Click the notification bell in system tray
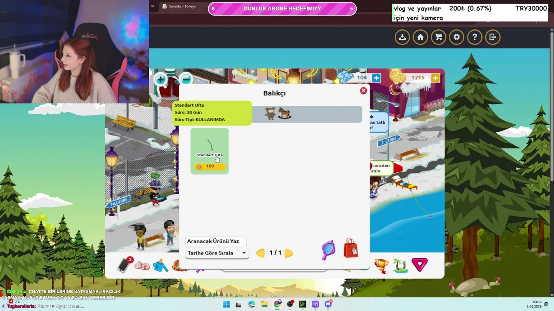Image resolution: width=554 pixels, height=311 pixels. click(546, 305)
